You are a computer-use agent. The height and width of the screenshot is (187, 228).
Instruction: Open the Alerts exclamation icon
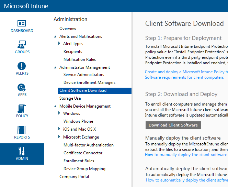[x=22, y=66]
